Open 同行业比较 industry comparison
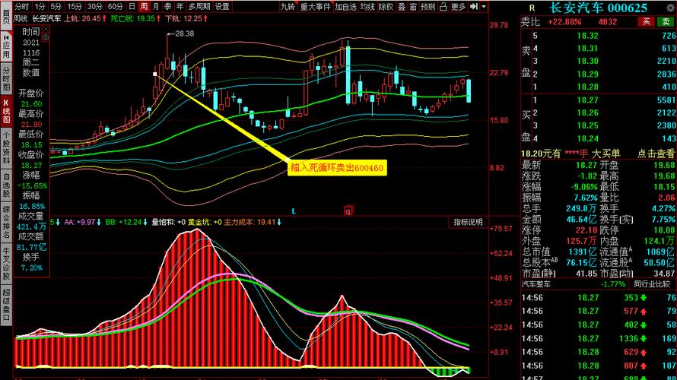The height and width of the screenshot is (380, 677). tap(652, 284)
